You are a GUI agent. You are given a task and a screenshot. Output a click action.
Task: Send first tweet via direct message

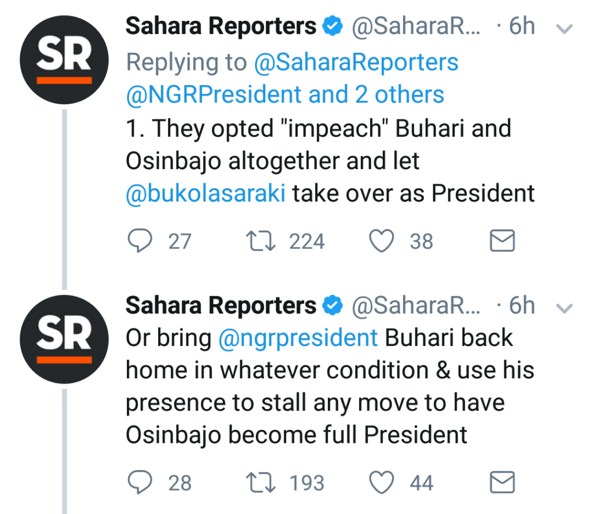[502, 241]
